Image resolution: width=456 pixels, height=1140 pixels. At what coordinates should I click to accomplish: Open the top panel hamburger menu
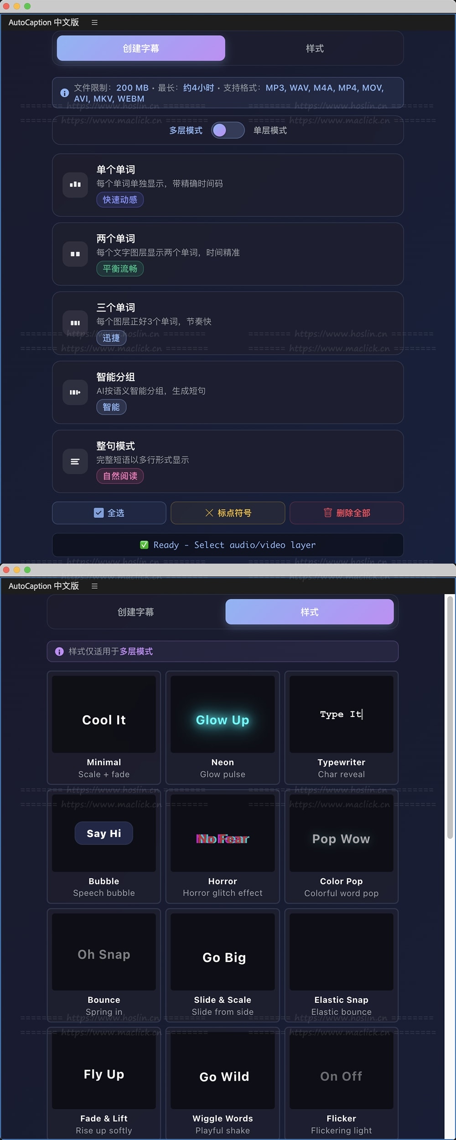click(94, 22)
